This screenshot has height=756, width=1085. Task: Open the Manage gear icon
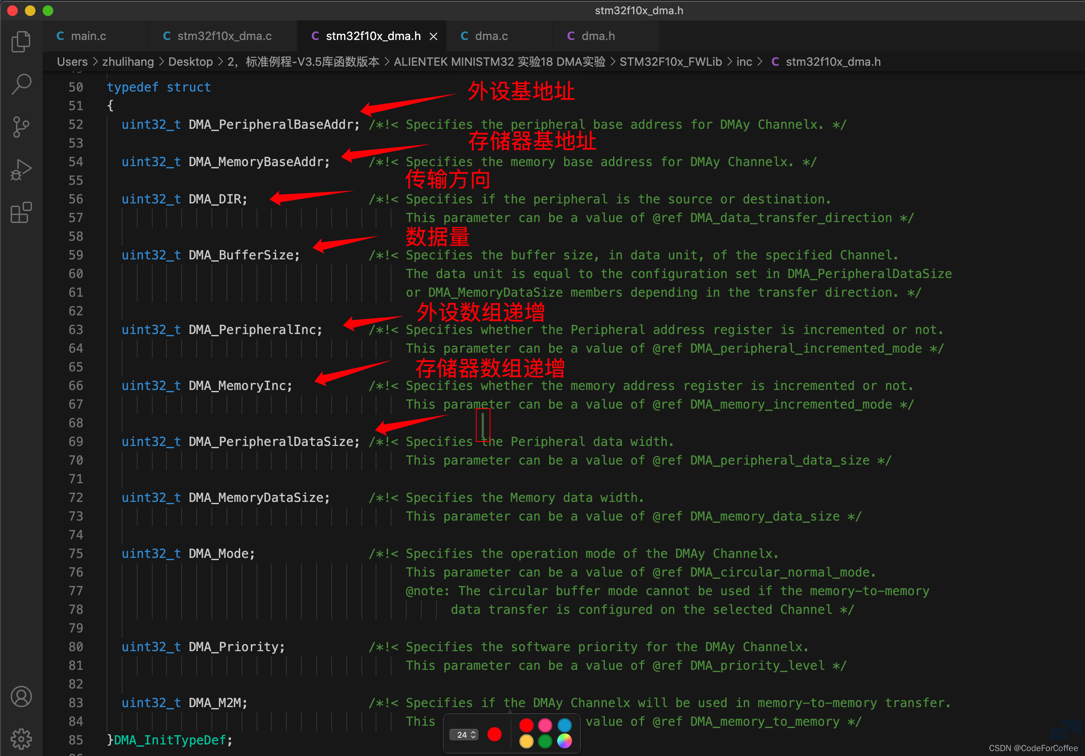click(21, 739)
